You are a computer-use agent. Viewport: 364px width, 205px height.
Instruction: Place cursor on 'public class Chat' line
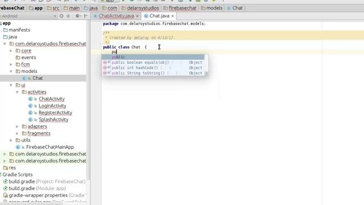(125, 47)
